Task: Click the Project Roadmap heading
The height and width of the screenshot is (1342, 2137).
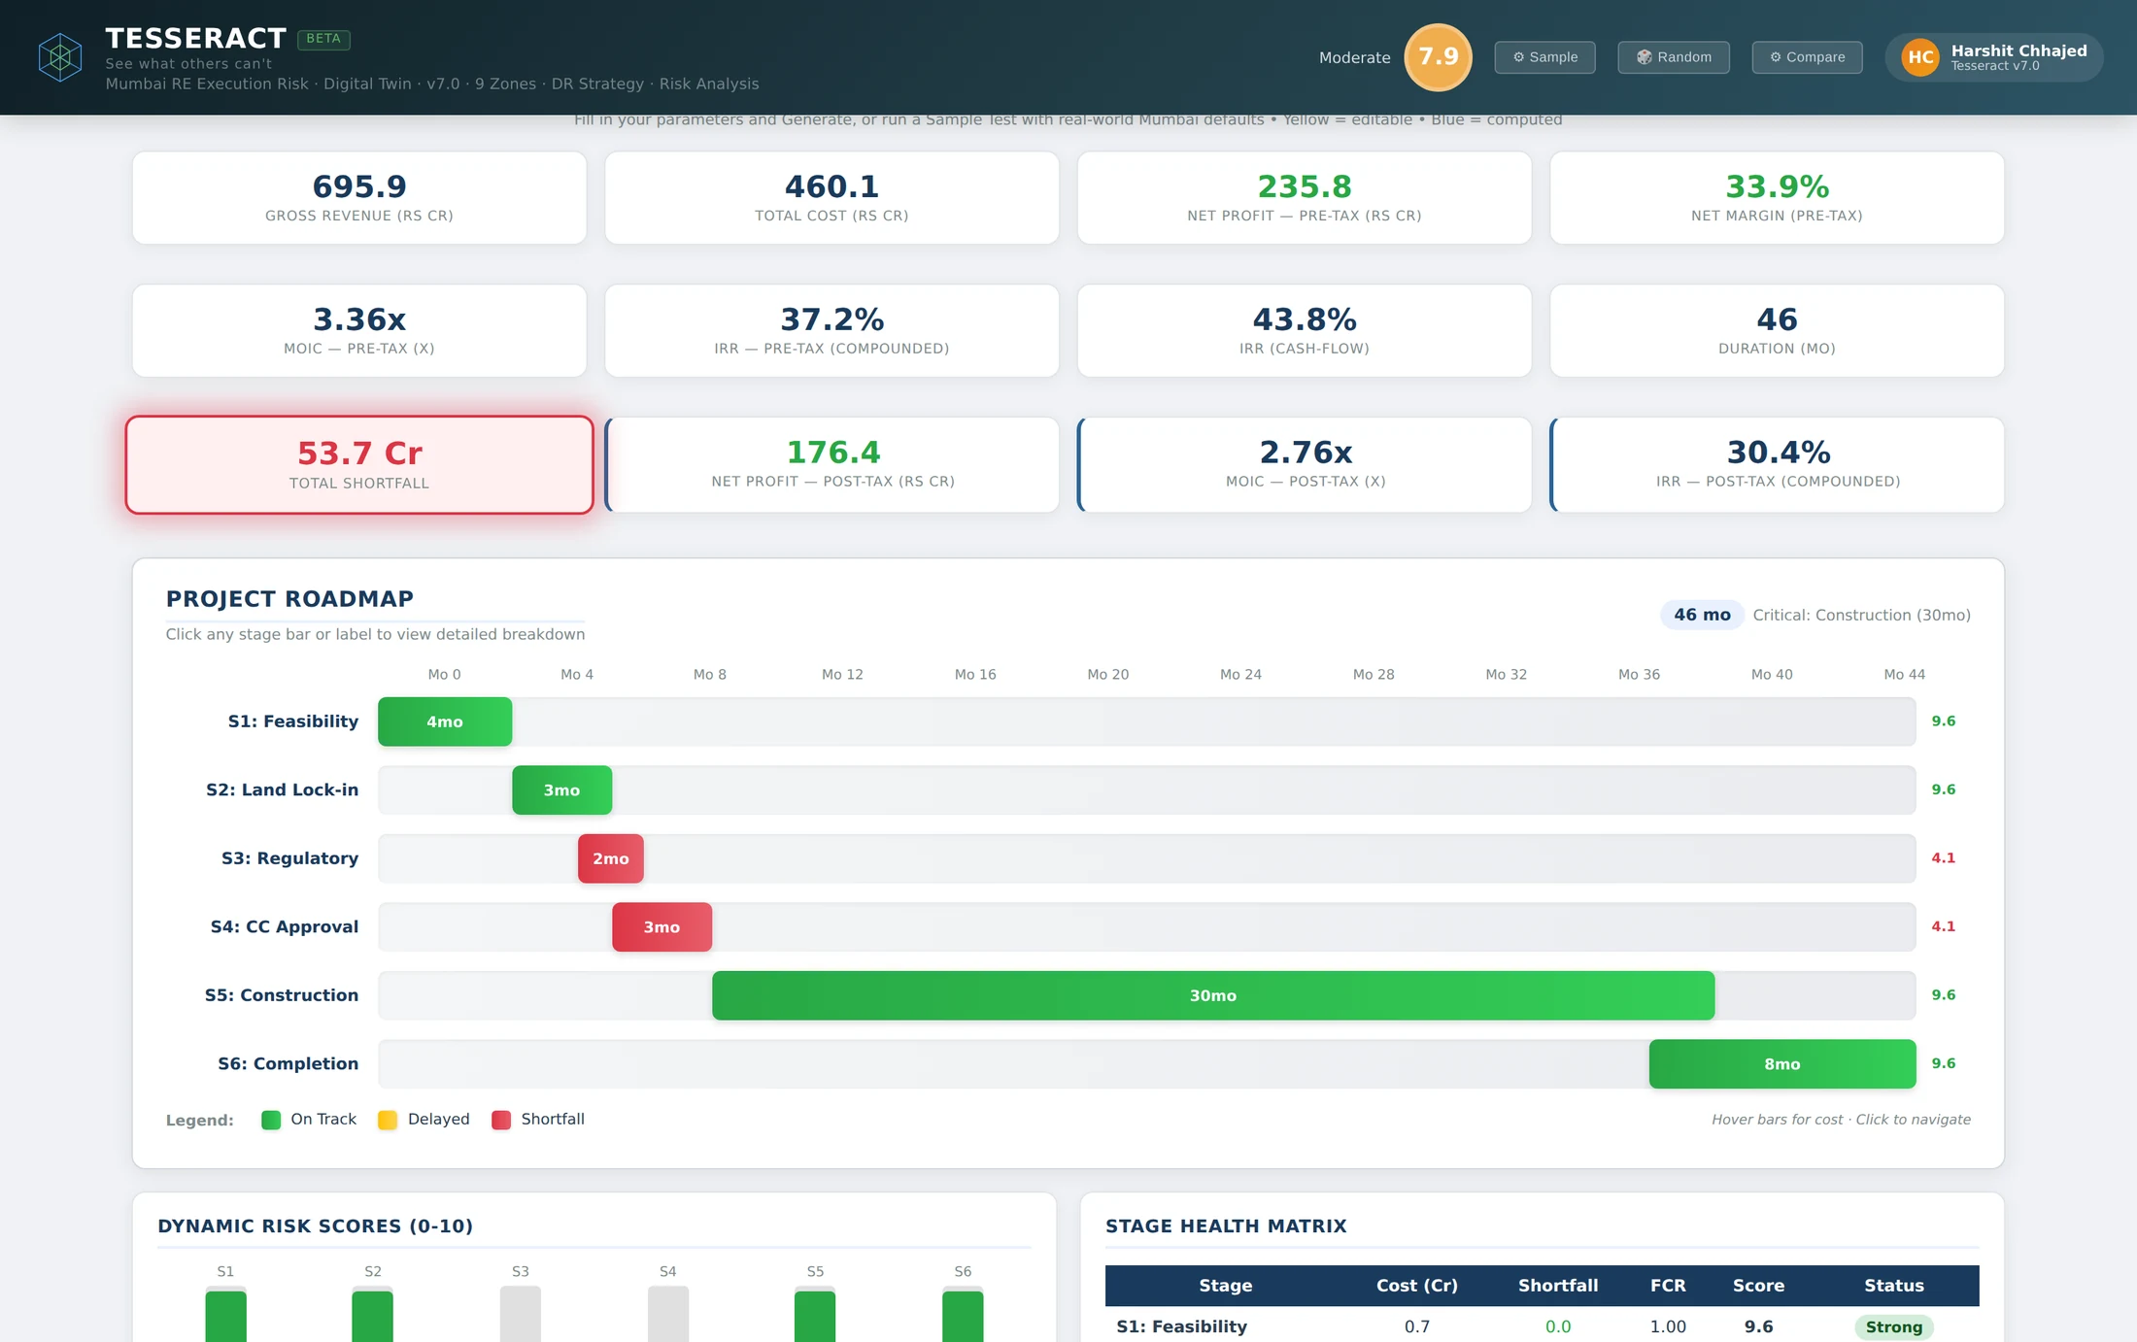Action: pyautogui.click(x=289, y=599)
